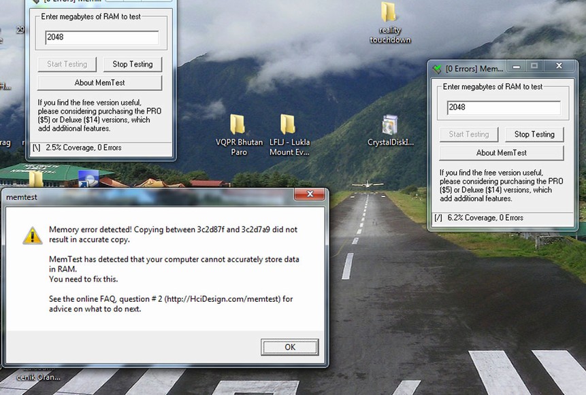Open the desktop shortcut icon with blue arrow overlay
The image size is (586, 395).
(x=88, y=178)
